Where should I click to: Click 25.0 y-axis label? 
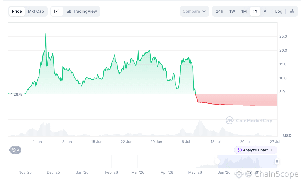coord(283,36)
